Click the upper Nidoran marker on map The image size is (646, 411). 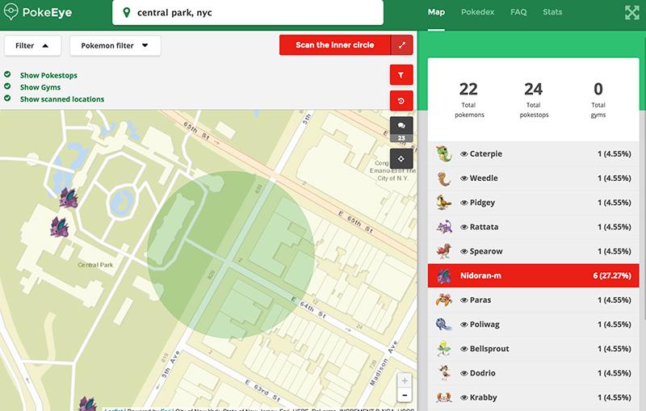[x=69, y=198]
